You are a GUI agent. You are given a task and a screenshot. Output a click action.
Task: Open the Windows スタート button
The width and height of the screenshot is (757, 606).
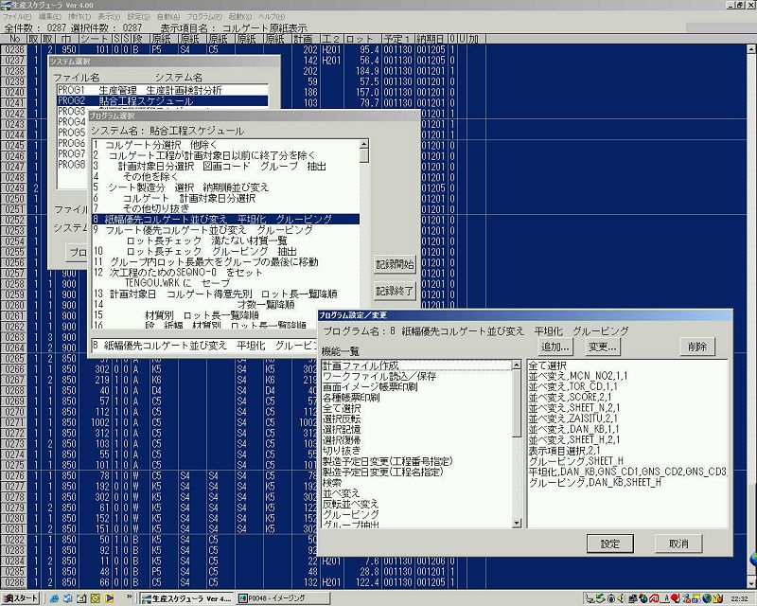pos(21,598)
